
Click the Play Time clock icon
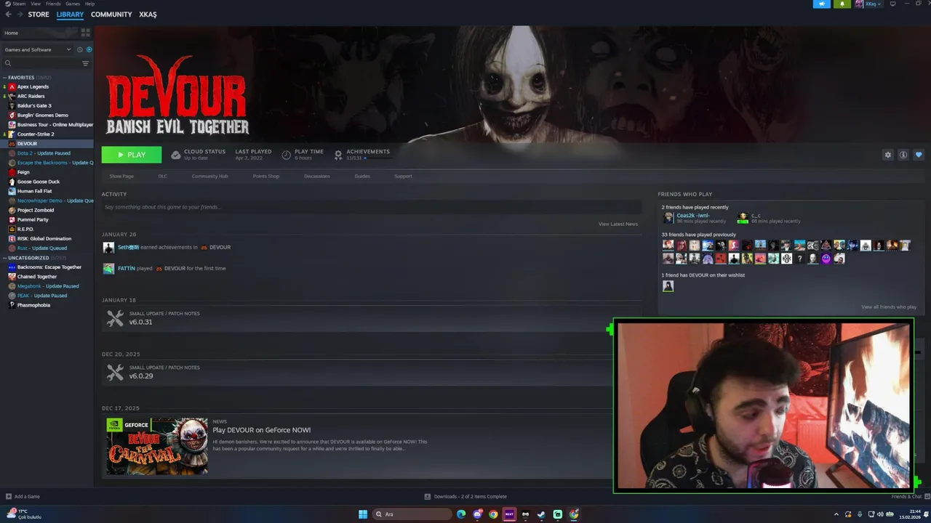[x=286, y=155]
